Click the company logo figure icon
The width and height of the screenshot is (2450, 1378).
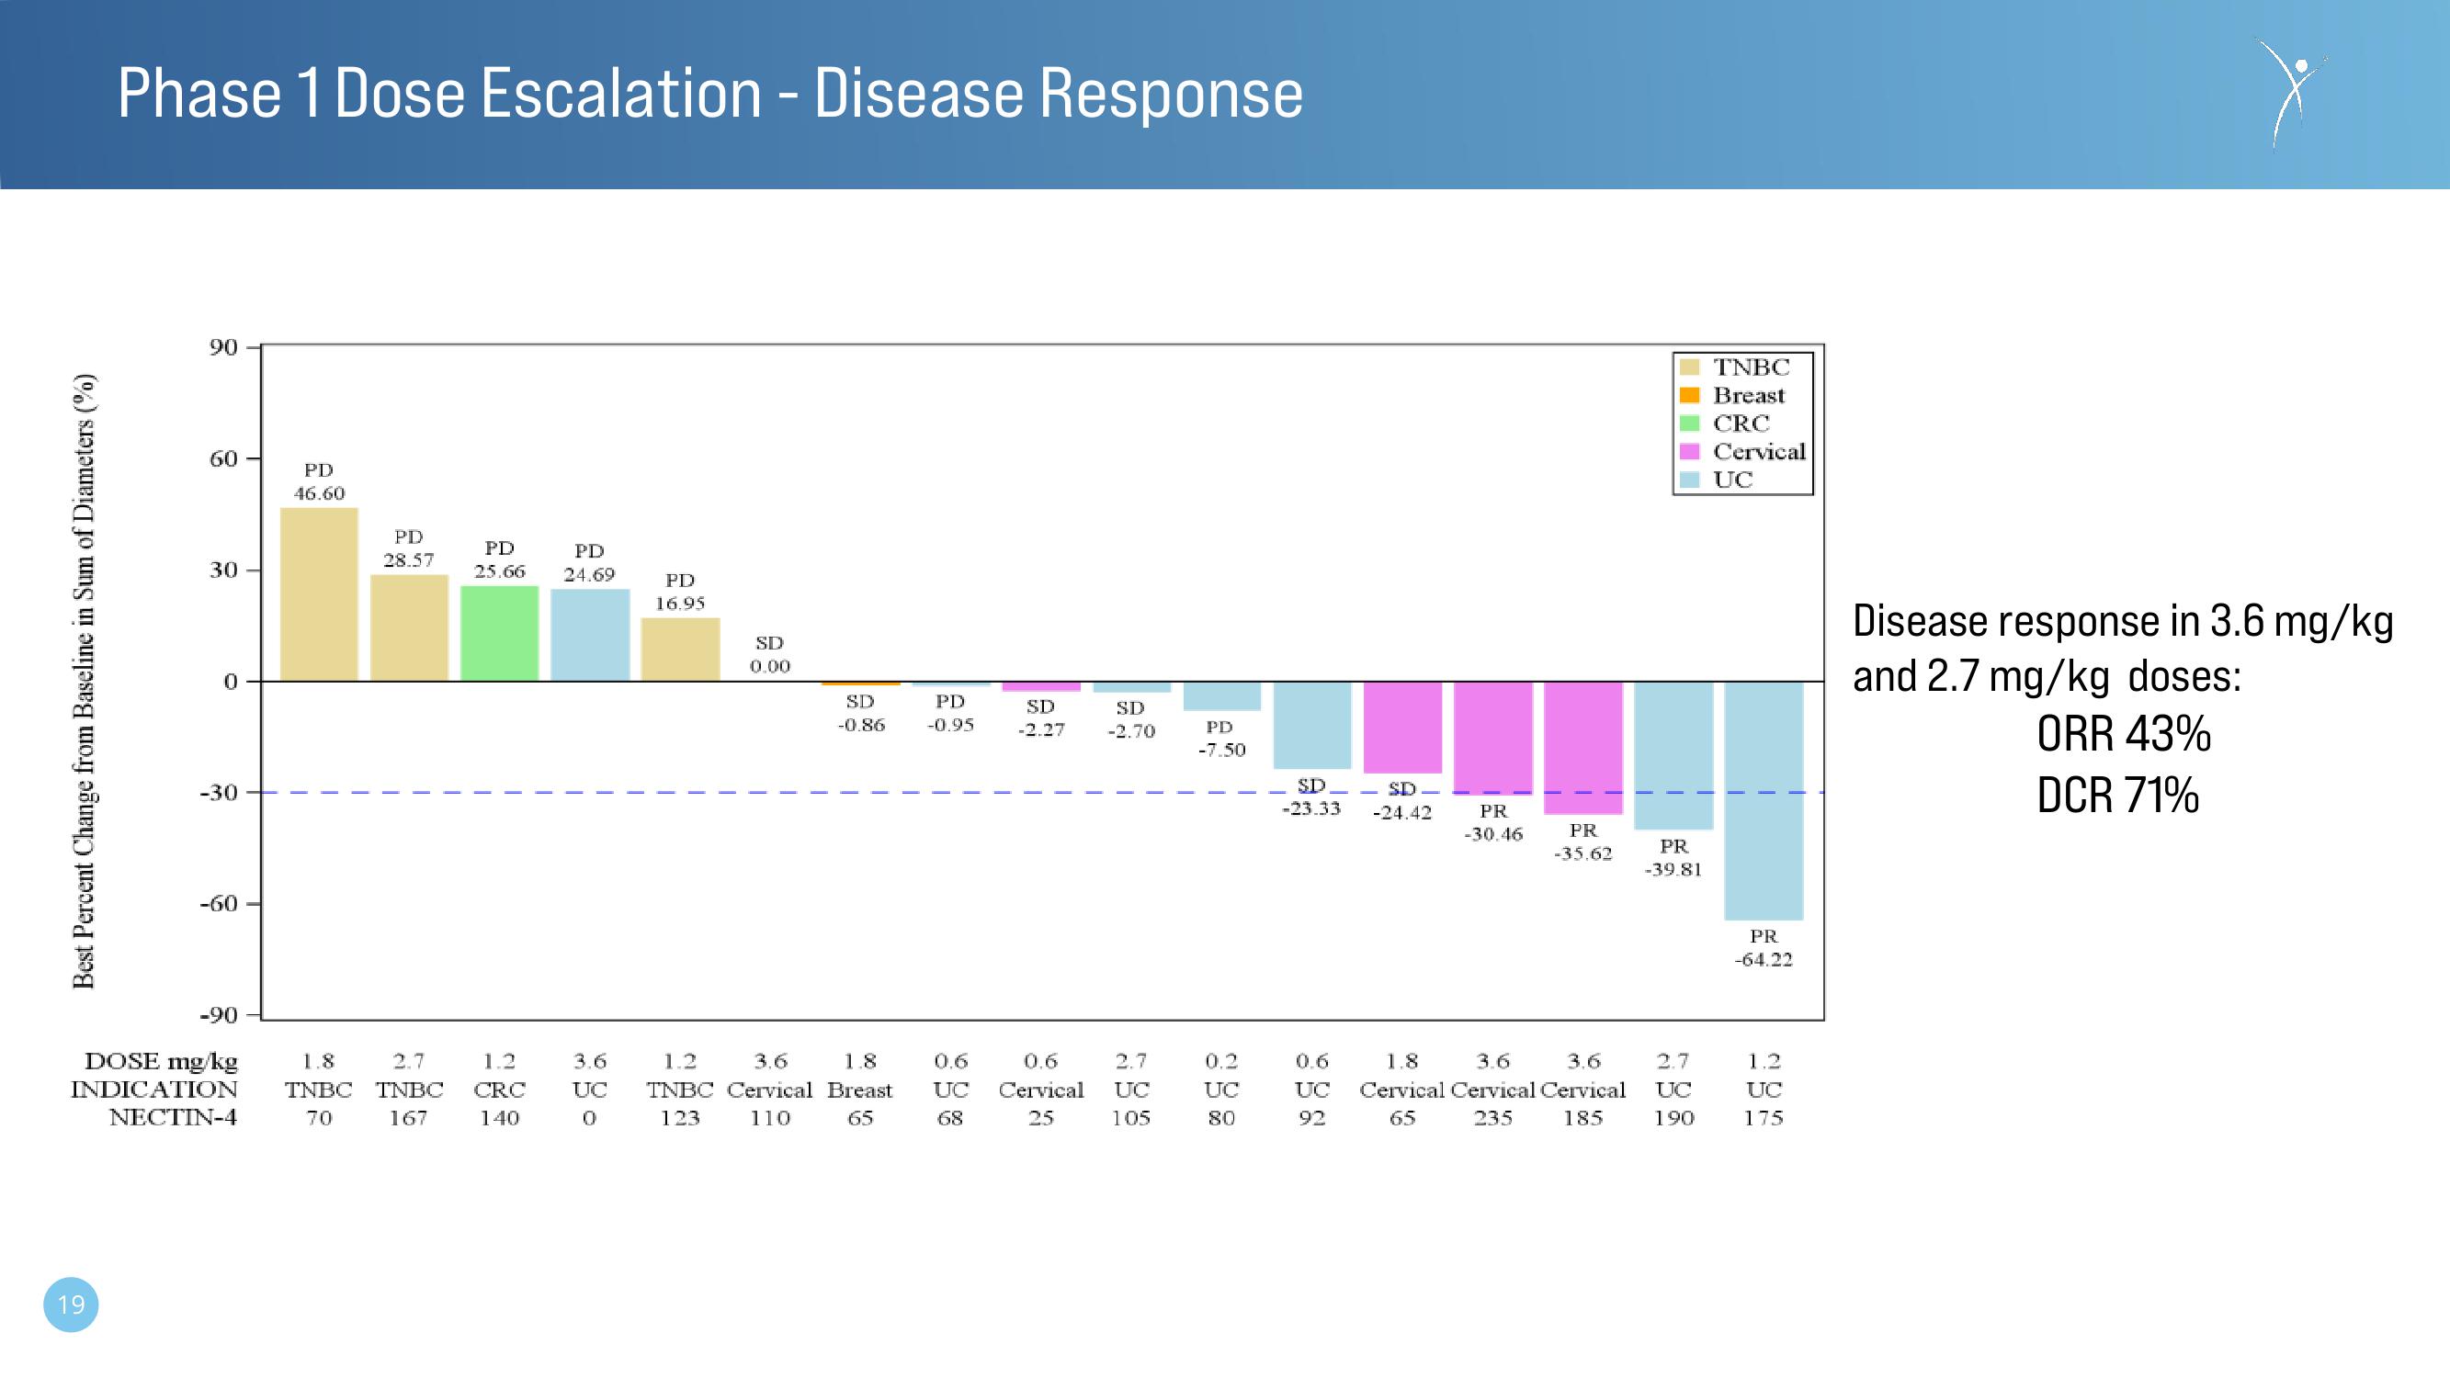click(x=2292, y=93)
